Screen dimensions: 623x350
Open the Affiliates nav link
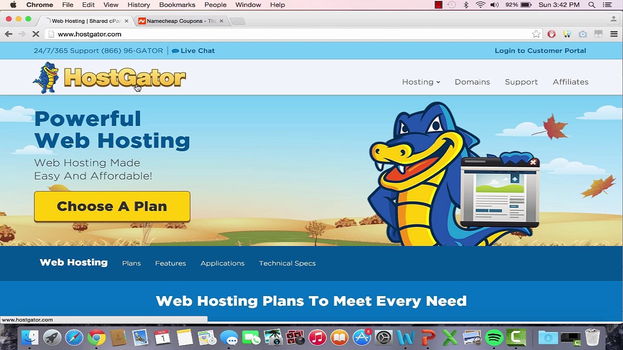coord(570,82)
